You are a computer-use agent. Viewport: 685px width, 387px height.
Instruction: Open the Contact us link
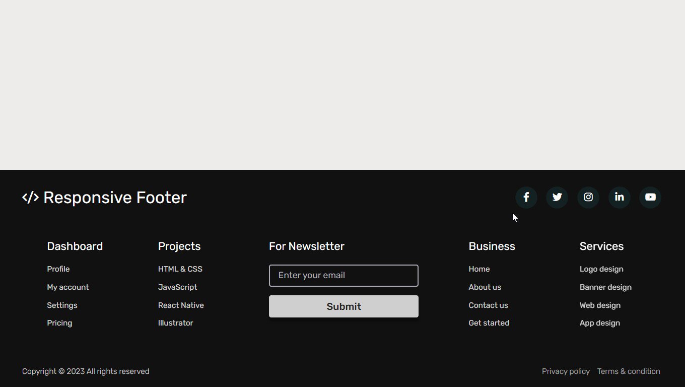pyautogui.click(x=488, y=305)
